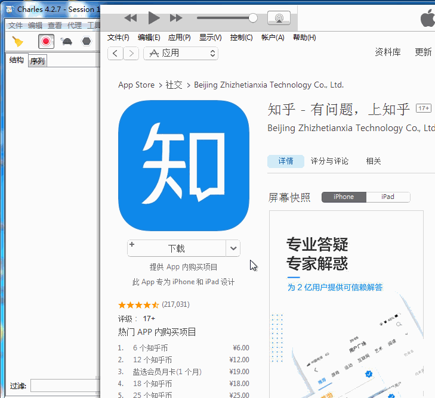Expand the download button arrow menu

coord(233,248)
